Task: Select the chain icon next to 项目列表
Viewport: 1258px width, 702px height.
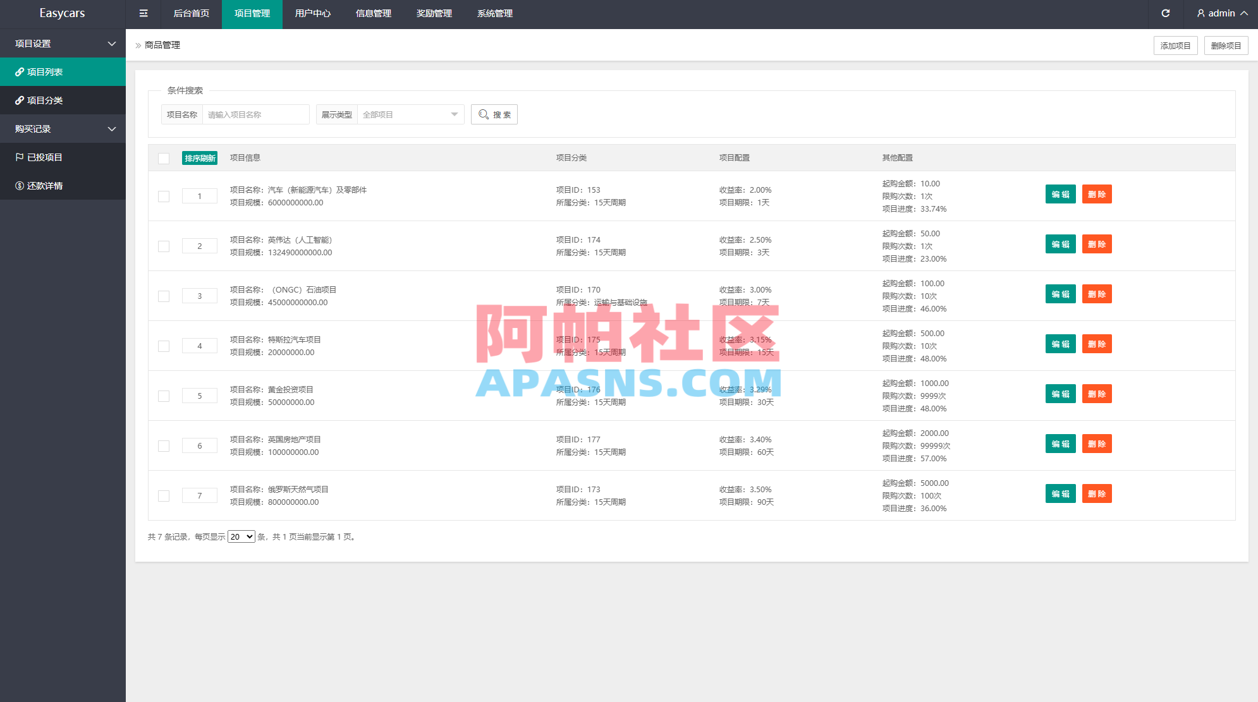Action: 20,71
